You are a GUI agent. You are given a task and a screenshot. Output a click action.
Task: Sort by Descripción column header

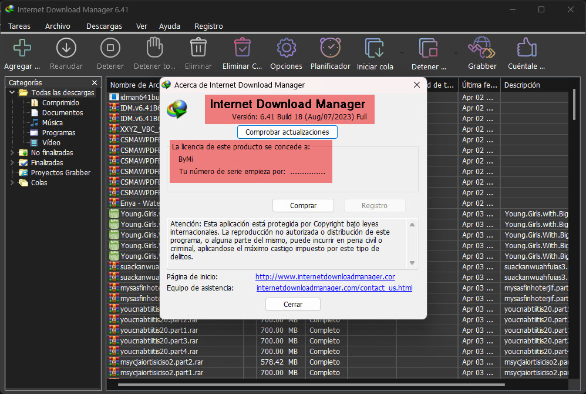tap(535, 85)
